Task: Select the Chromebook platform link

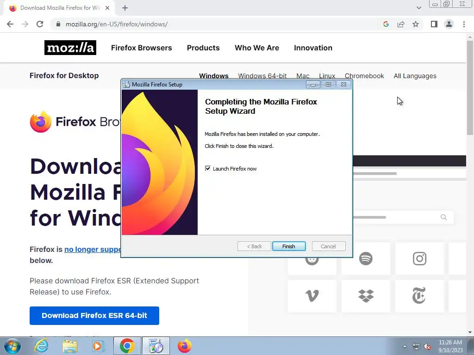Action: click(x=364, y=76)
